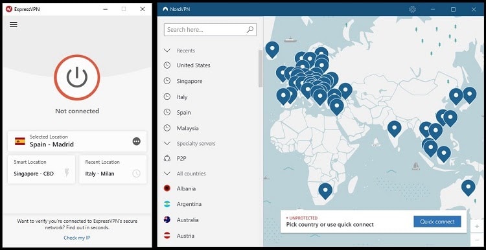
Task: Click the clock icon beside Singapore
Action: tap(167, 81)
